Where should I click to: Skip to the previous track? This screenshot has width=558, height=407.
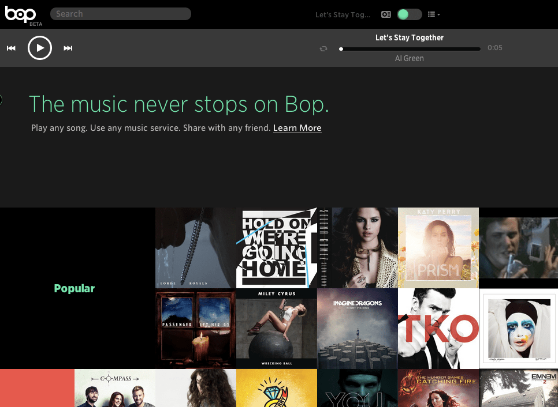click(11, 48)
